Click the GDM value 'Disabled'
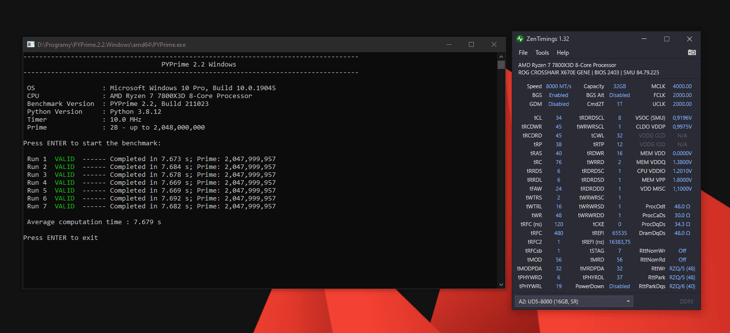 pyautogui.click(x=559, y=104)
